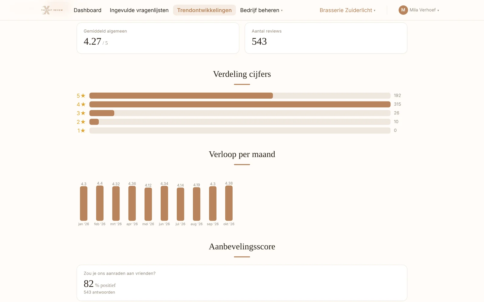Open the Brasserie Zuiderlicht company selector
The width and height of the screenshot is (484, 302).
tap(347, 10)
